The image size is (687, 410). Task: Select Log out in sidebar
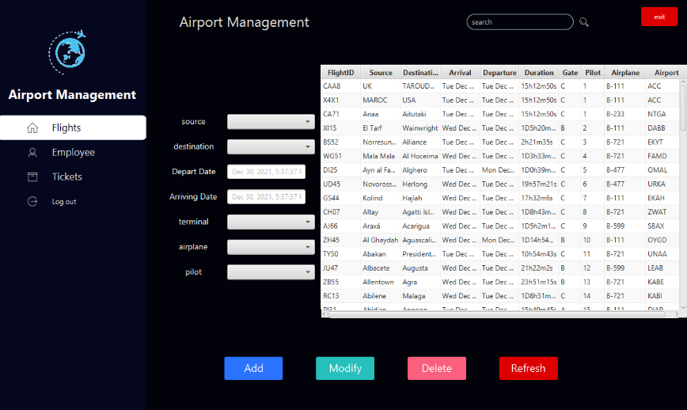64,202
